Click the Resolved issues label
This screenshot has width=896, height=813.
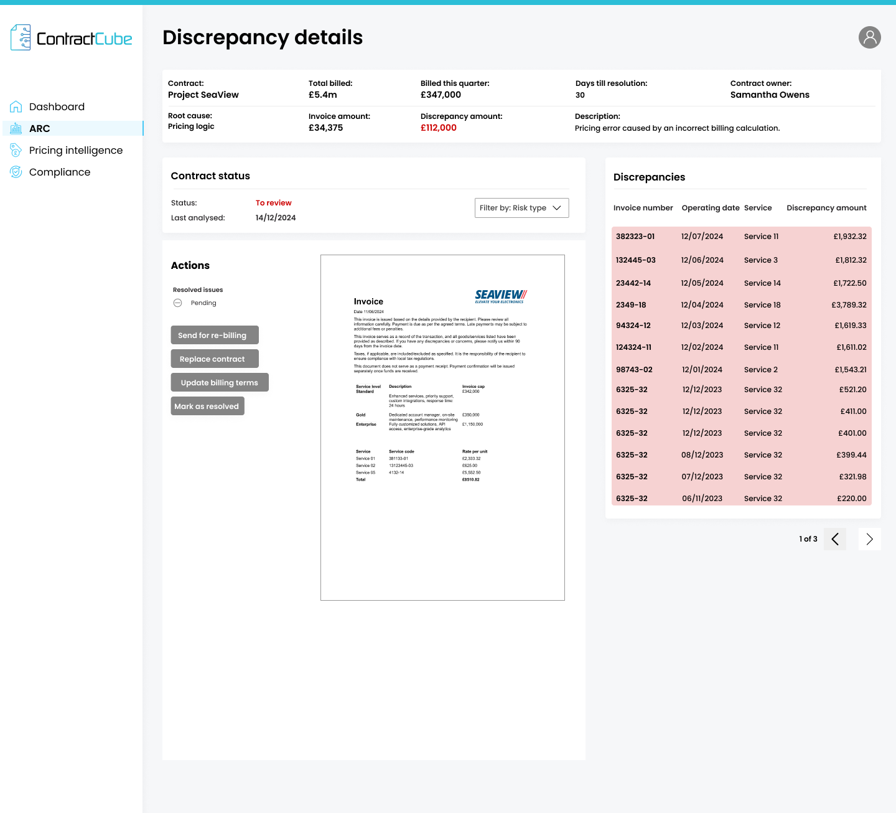[x=198, y=290]
